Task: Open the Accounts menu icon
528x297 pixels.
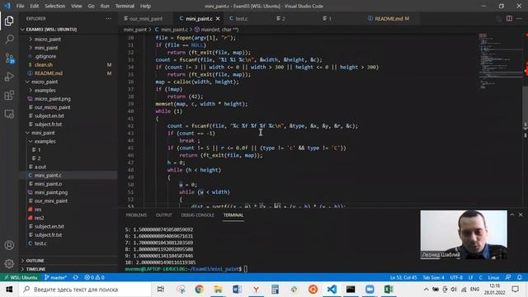Action: [x=9, y=245]
